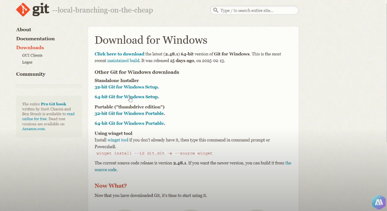This screenshot has height=211, width=387.
Task: Open the Documentation sidebar section
Action: tap(35, 39)
